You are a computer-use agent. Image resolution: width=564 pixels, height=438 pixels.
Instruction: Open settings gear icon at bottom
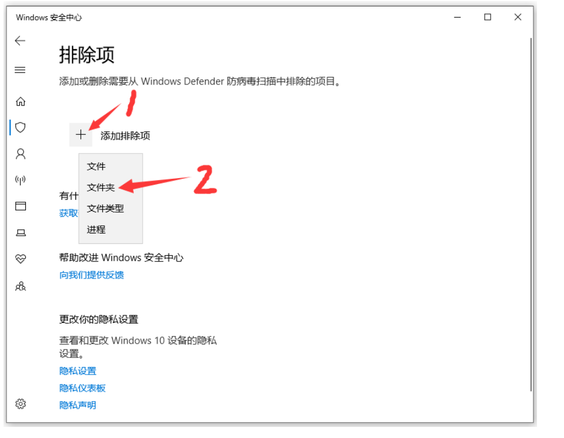[x=21, y=404]
